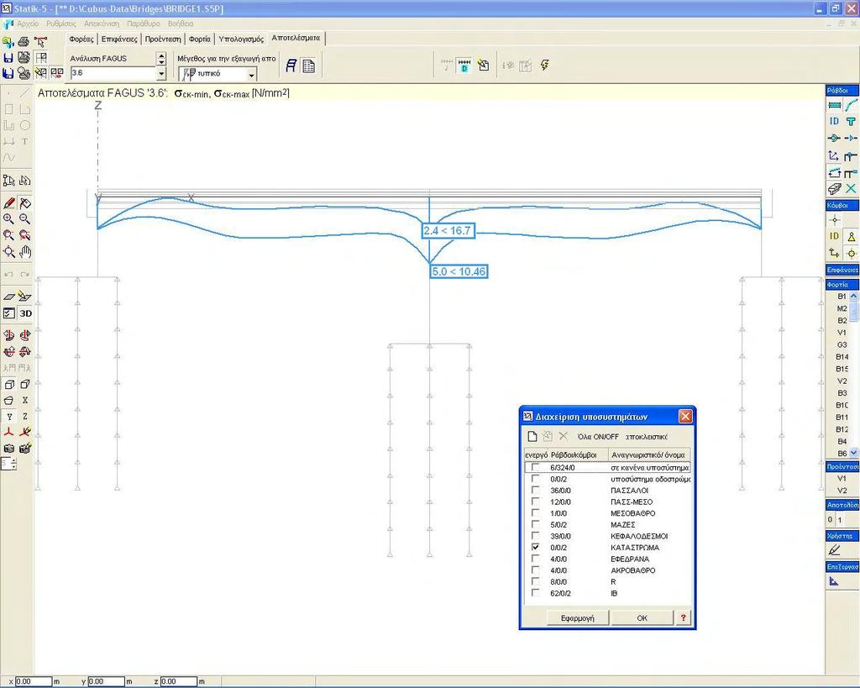Select the Αποτελέσματα tab
Viewport: 860px width, 688px height.
[x=296, y=38]
